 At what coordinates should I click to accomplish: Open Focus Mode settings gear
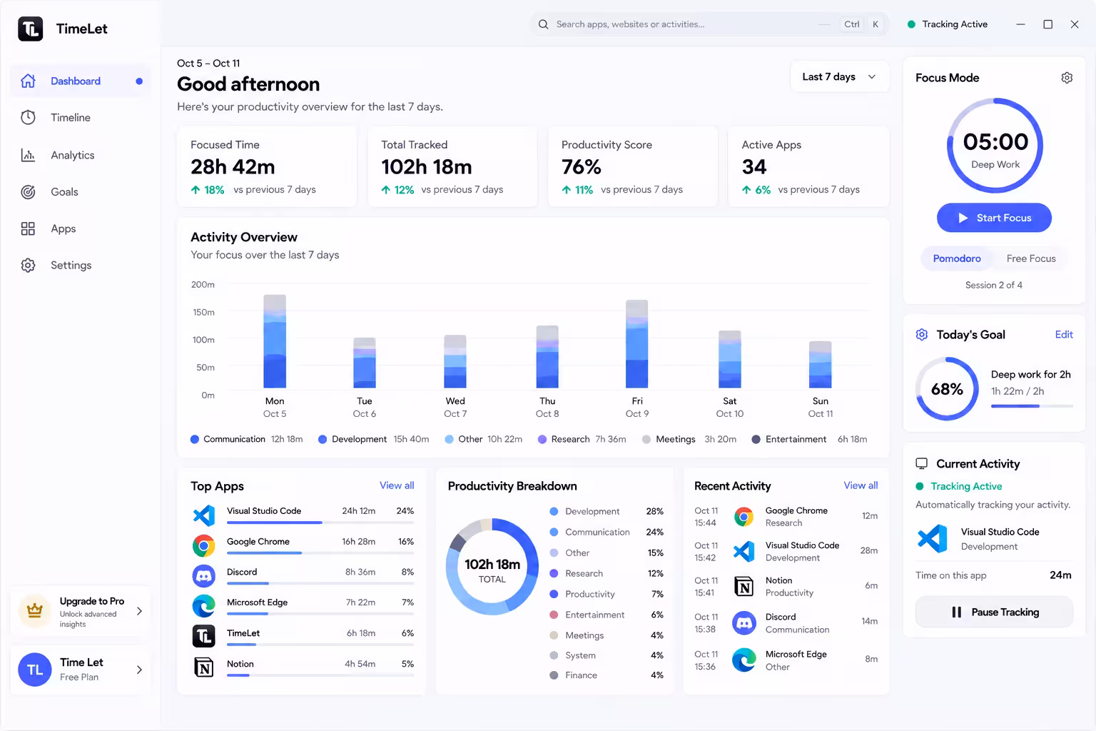point(1067,78)
